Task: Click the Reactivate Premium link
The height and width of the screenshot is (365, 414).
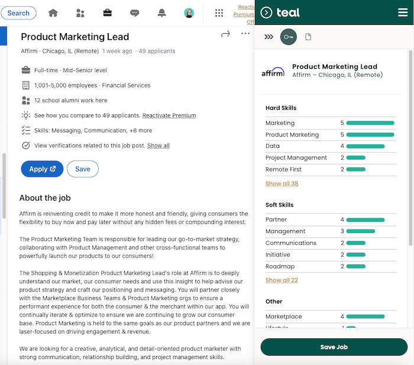Action: click(x=169, y=115)
